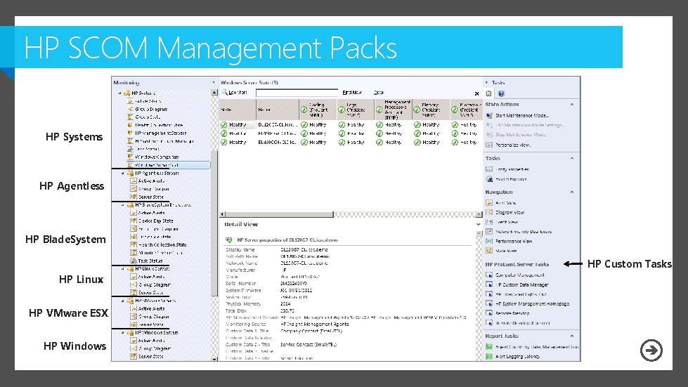Open the Health Explorer icon
The image size is (688, 387).
tap(489, 179)
